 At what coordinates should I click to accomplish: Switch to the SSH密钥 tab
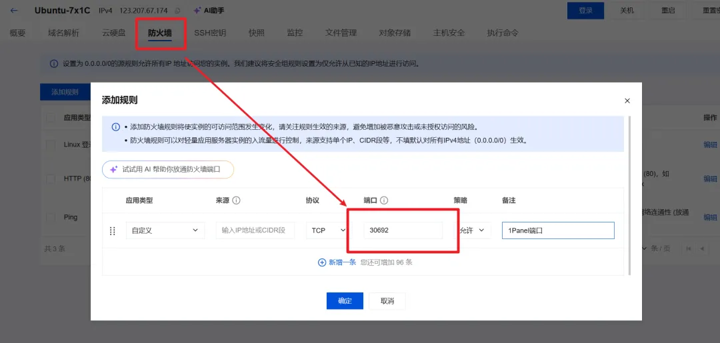coord(210,33)
